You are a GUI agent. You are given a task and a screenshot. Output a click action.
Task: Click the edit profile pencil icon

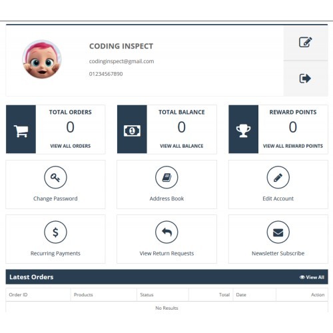305,42
